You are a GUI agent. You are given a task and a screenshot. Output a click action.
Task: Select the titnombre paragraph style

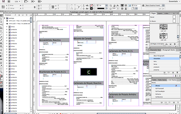tap(164, 58)
